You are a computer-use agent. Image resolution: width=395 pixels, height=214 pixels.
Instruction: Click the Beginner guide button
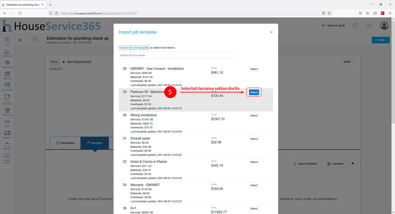(x=333, y=25)
